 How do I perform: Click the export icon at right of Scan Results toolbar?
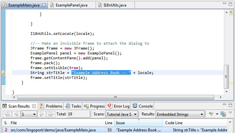pos(223,114)
